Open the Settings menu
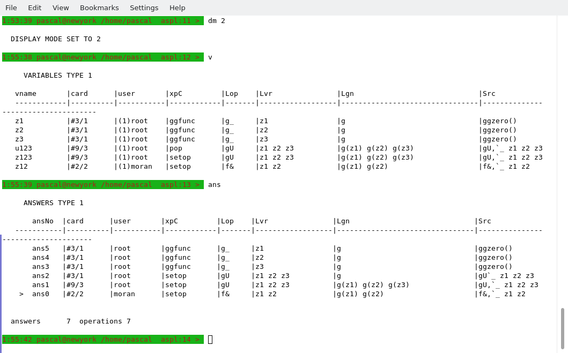The height and width of the screenshot is (353, 568). click(144, 7)
